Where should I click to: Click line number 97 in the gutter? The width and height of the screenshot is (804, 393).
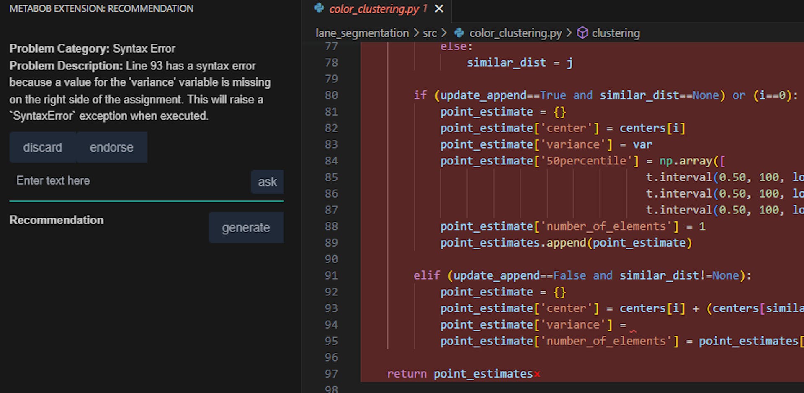tap(331, 374)
